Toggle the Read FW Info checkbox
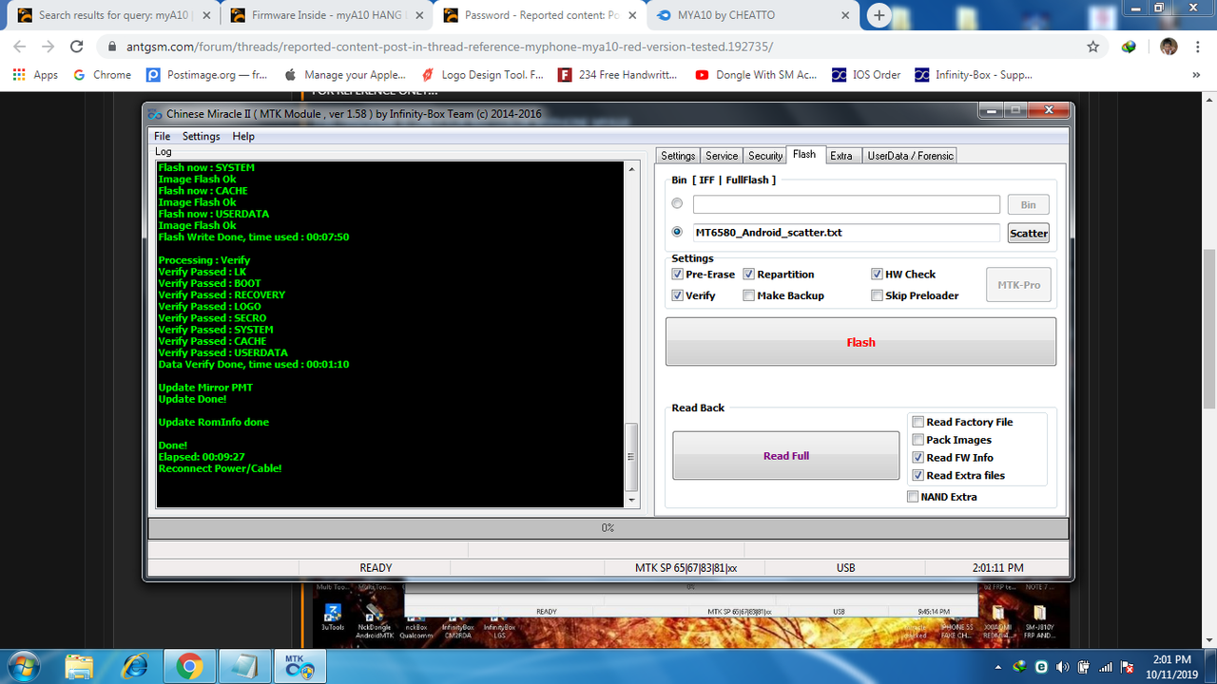 point(918,458)
